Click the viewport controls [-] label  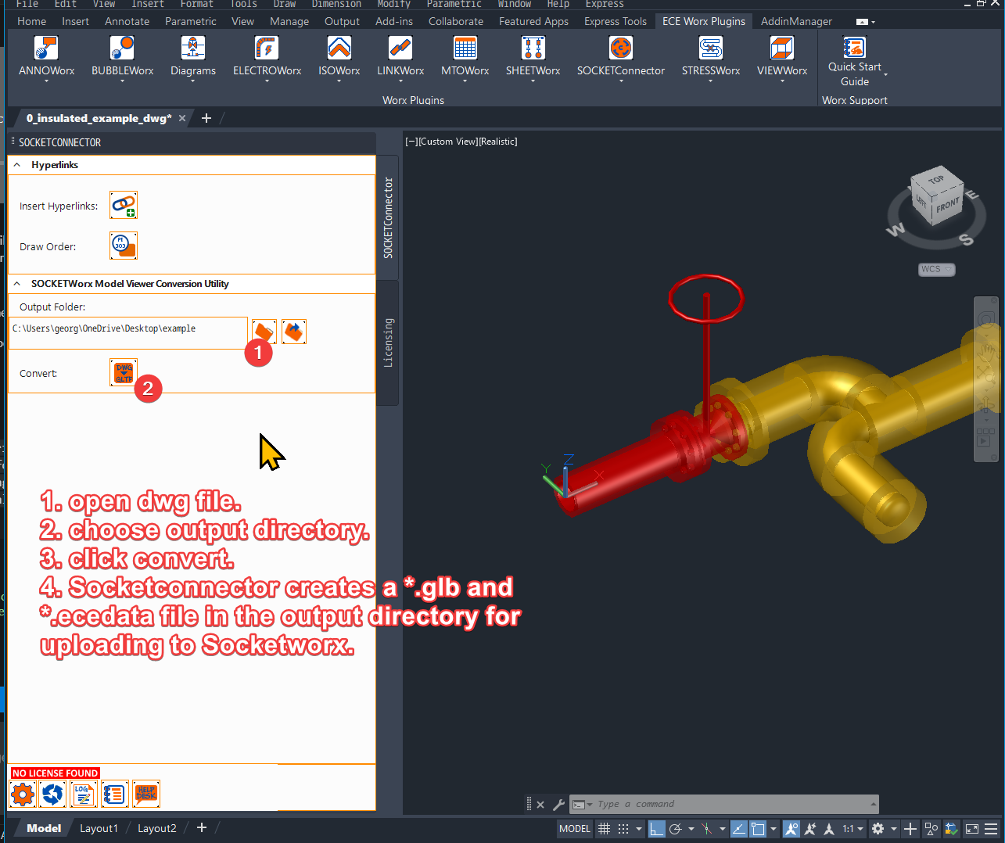pyautogui.click(x=411, y=142)
